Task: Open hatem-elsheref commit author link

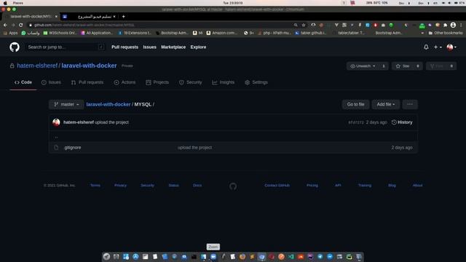Action: [x=79, y=122]
